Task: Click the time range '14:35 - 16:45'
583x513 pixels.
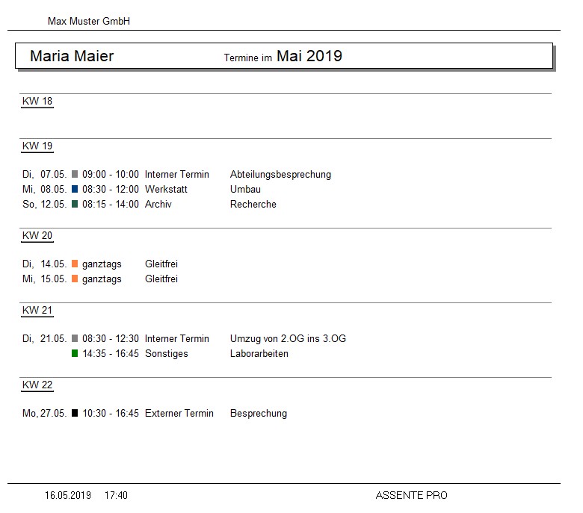Action: (111, 353)
